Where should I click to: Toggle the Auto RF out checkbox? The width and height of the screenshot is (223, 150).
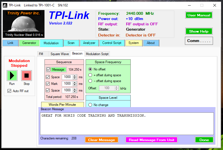(9, 91)
